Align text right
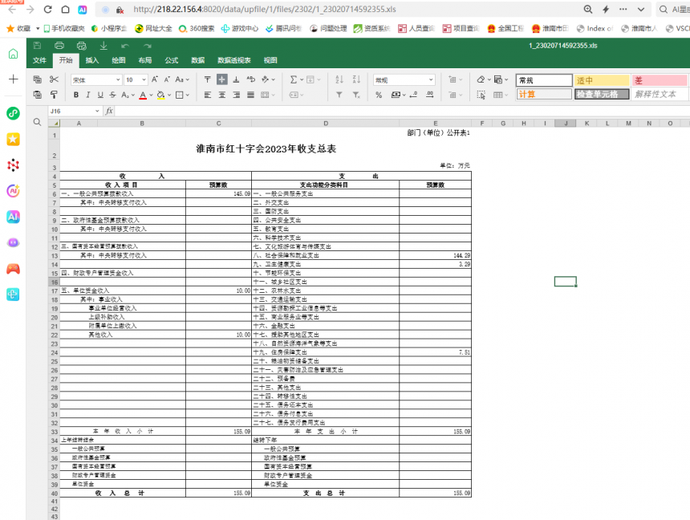 [x=237, y=95]
